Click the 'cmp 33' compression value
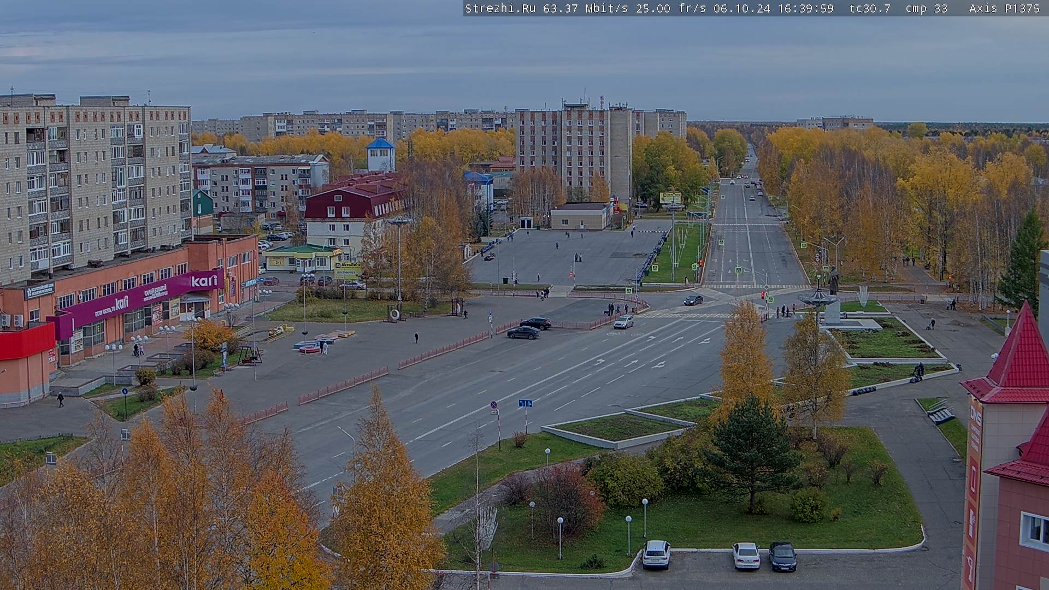Image resolution: width=1049 pixels, height=590 pixels. pyautogui.click(x=926, y=8)
